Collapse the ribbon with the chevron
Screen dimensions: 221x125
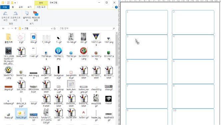113,7
